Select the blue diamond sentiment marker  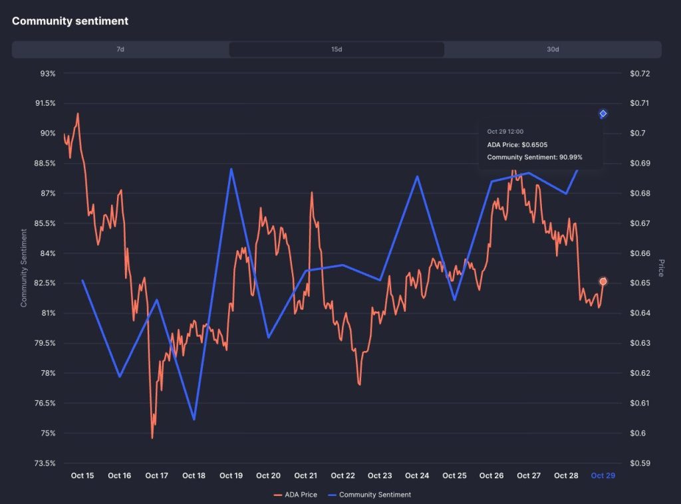click(603, 114)
